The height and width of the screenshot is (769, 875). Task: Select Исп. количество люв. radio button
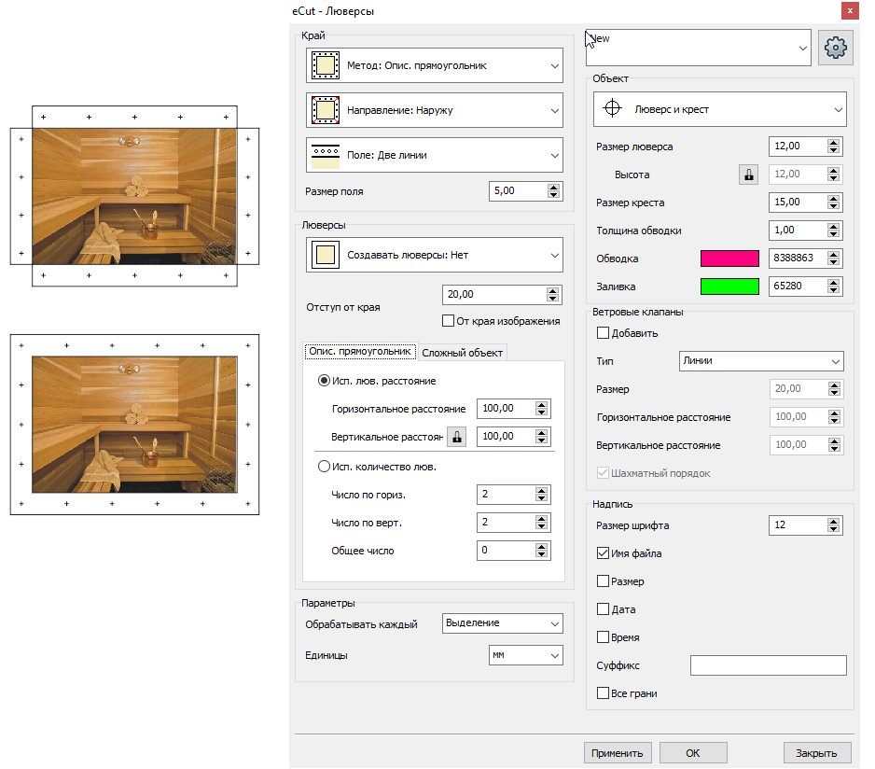point(324,467)
